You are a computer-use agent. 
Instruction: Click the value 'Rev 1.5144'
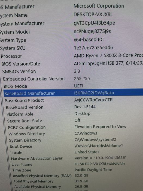(x=85, y=107)
